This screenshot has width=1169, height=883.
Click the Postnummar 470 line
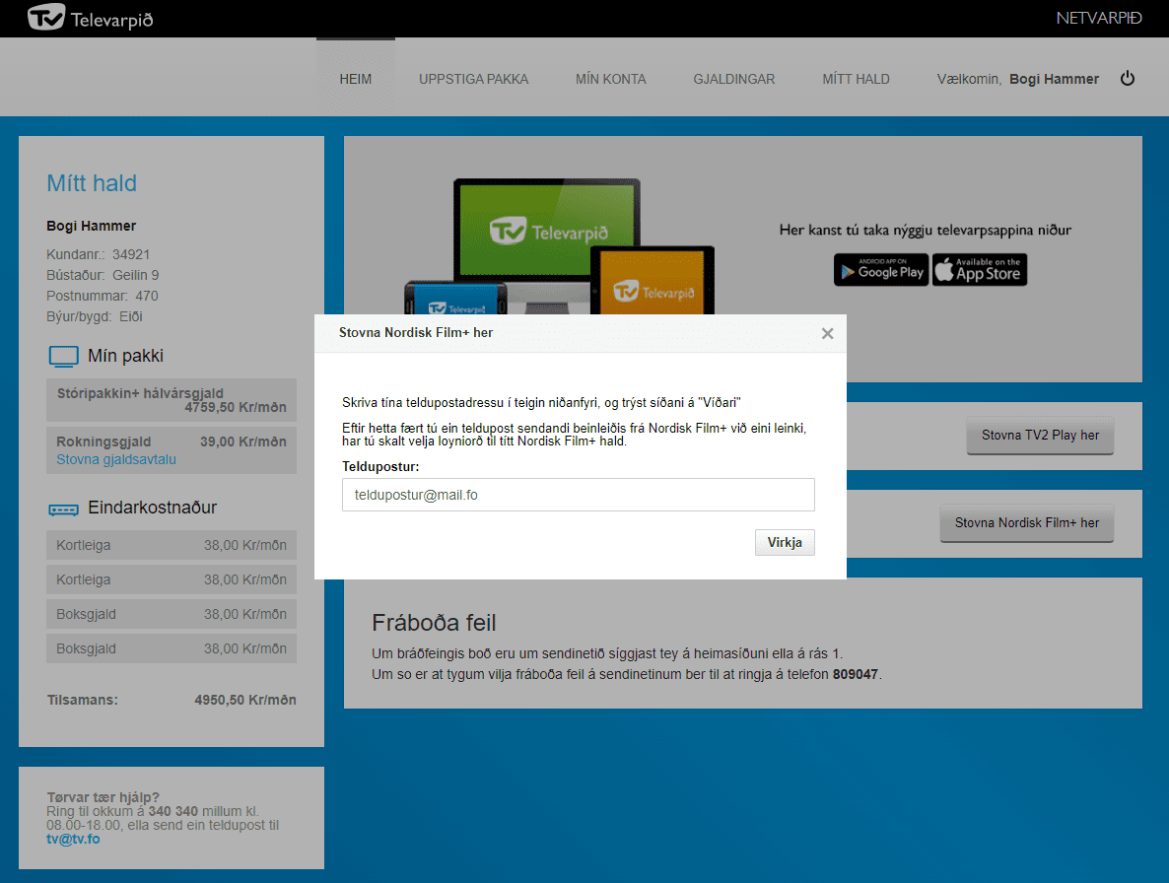tap(103, 296)
